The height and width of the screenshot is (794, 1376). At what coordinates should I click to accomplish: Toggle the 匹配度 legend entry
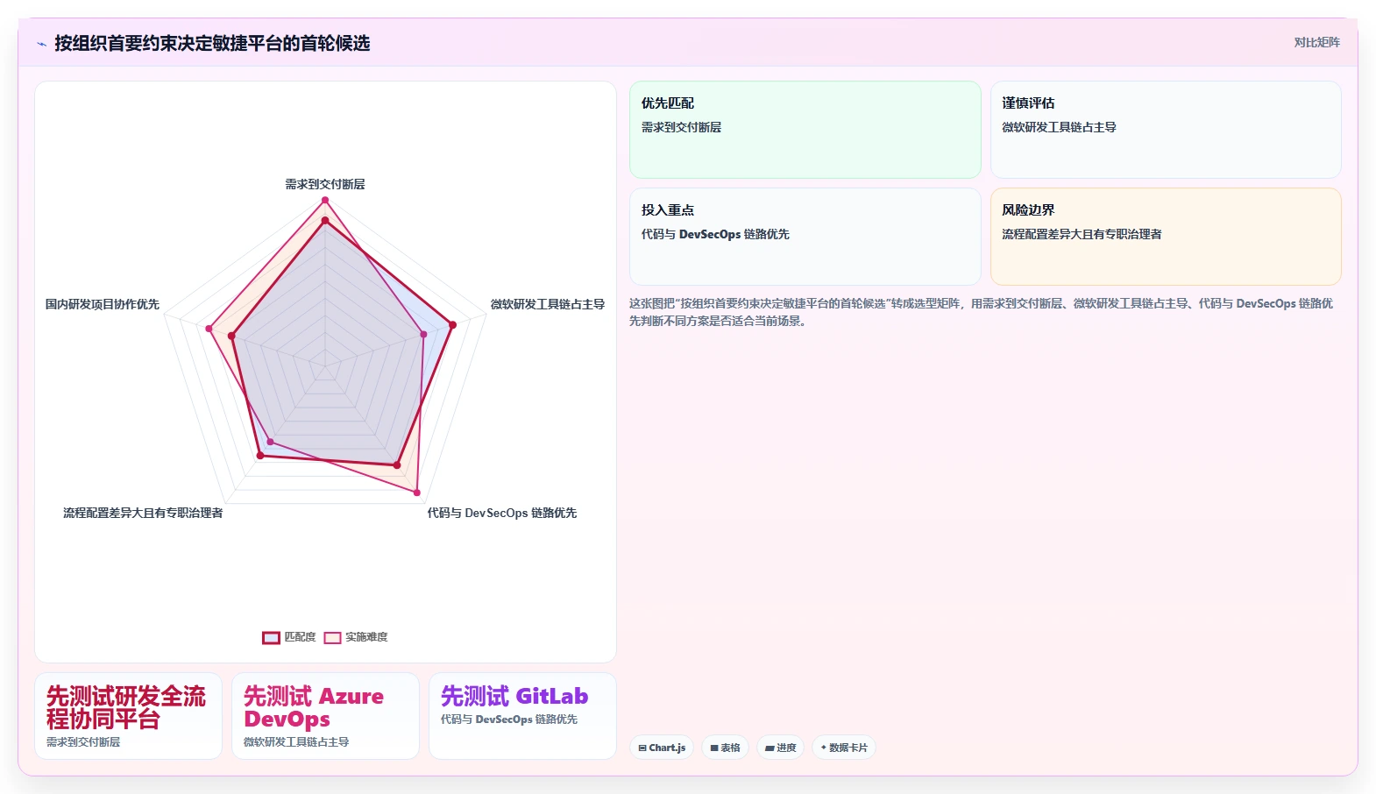pyautogui.click(x=289, y=637)
